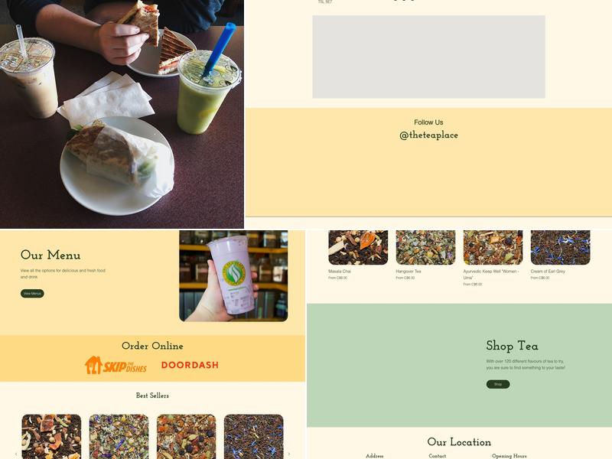612x459 pixels.
Task: Click the Cream of Earl Grey title
Action: click(548, 271)
